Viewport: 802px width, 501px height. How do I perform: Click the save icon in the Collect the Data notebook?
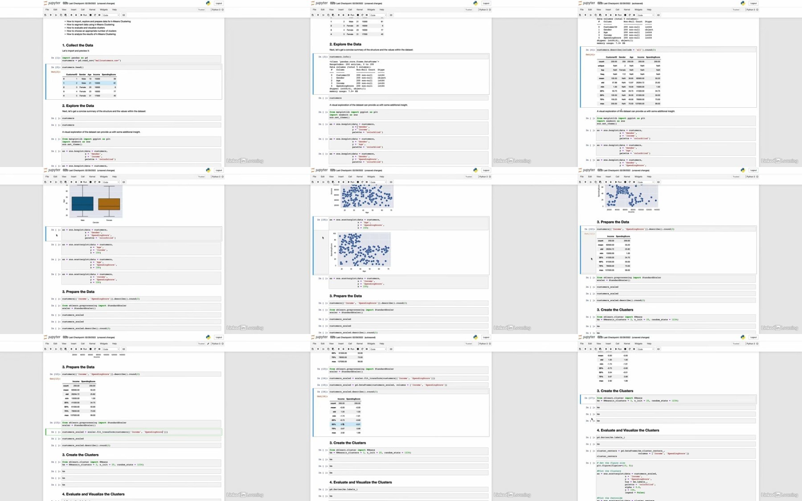point(45,15)
